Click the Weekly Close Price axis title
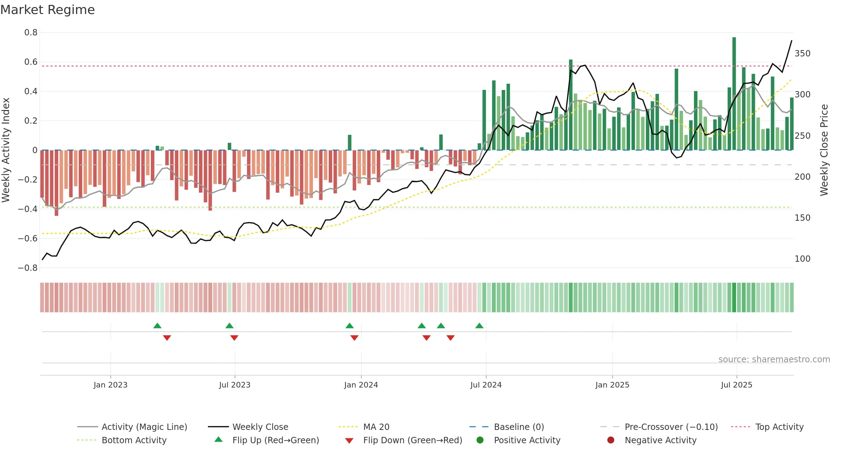 (x=824, y=150)
